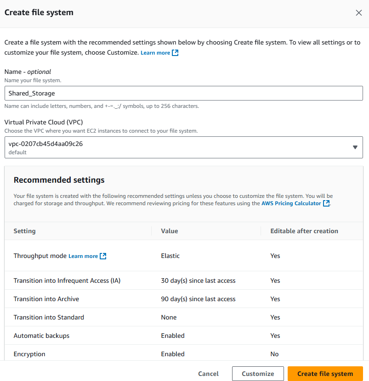The width and height of the screenshot is (369, 381).
Task: Click external link icon after AWS Pricing Calculator
Action: (326, 203)
